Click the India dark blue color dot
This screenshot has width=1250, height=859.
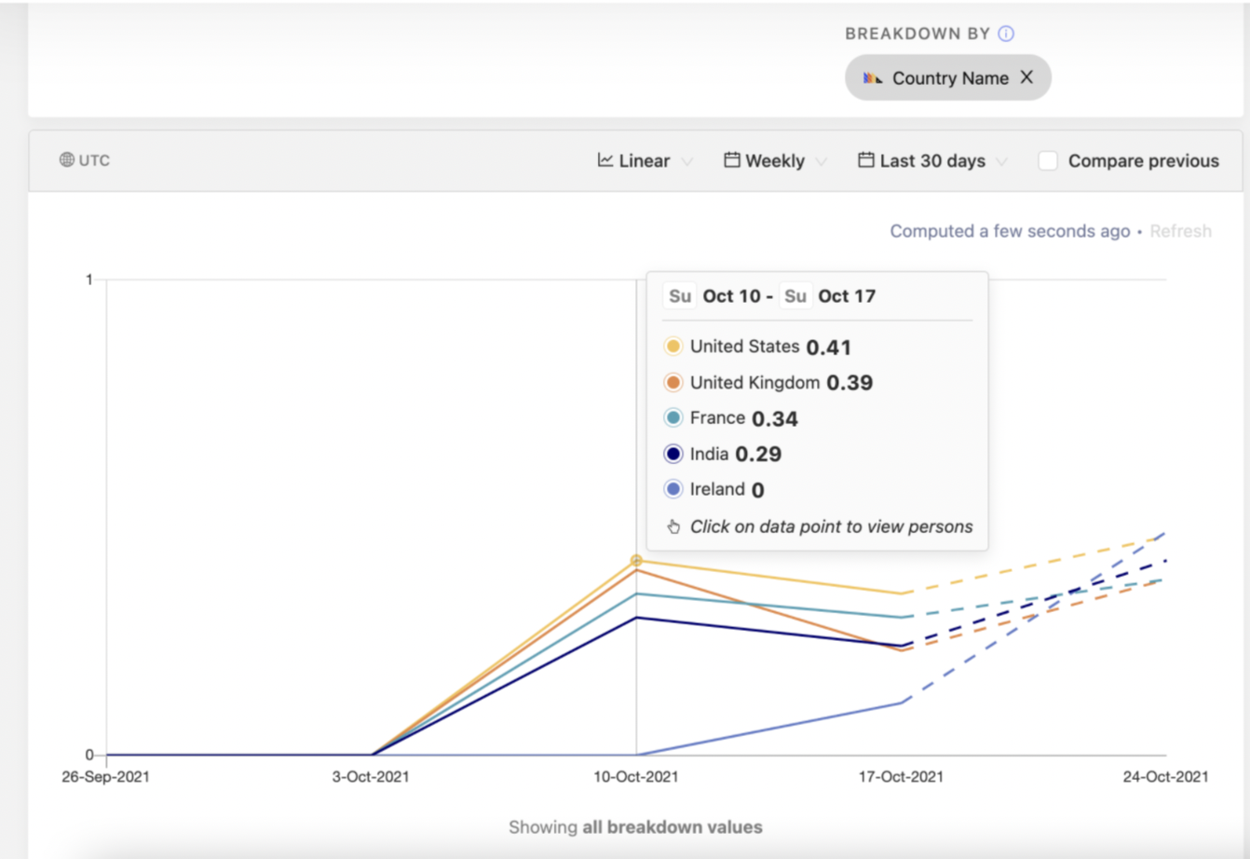pyautogui.click(x=673, y=454)
